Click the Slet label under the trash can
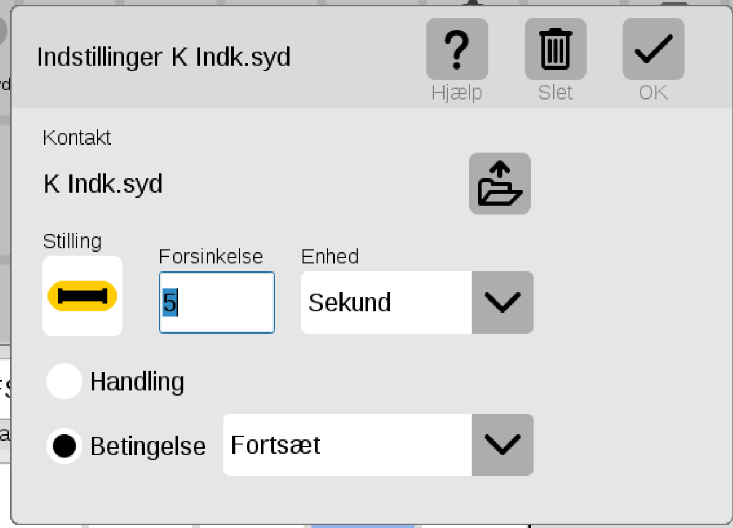Image resolution: width=733 pixels, height=528 pixels. click(x=555, y=92)
